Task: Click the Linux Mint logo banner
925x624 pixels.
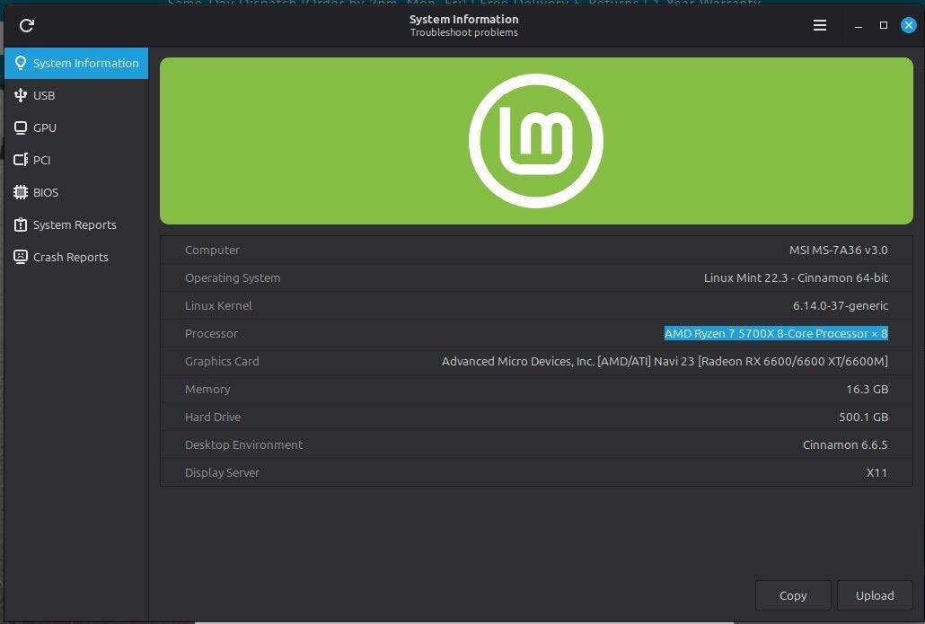Action: coord(536,141)
